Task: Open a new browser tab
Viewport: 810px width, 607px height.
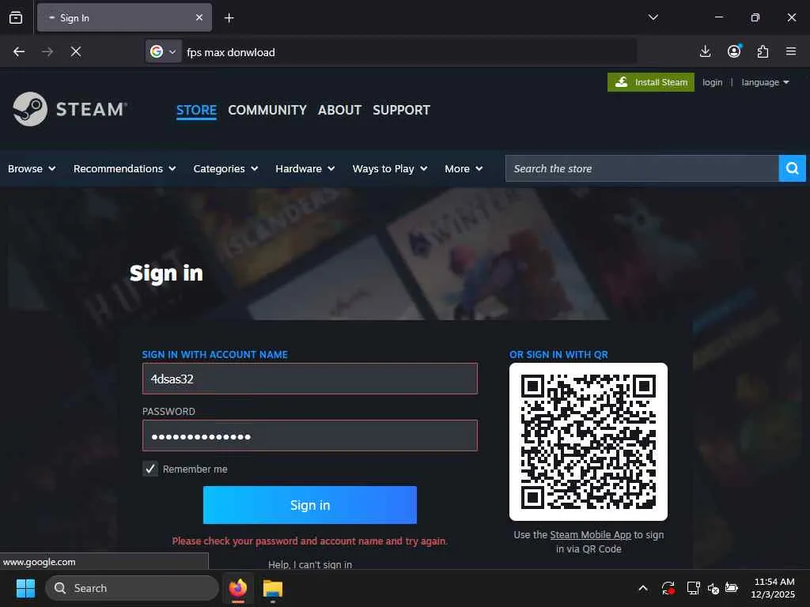Action: coord(229,18)
